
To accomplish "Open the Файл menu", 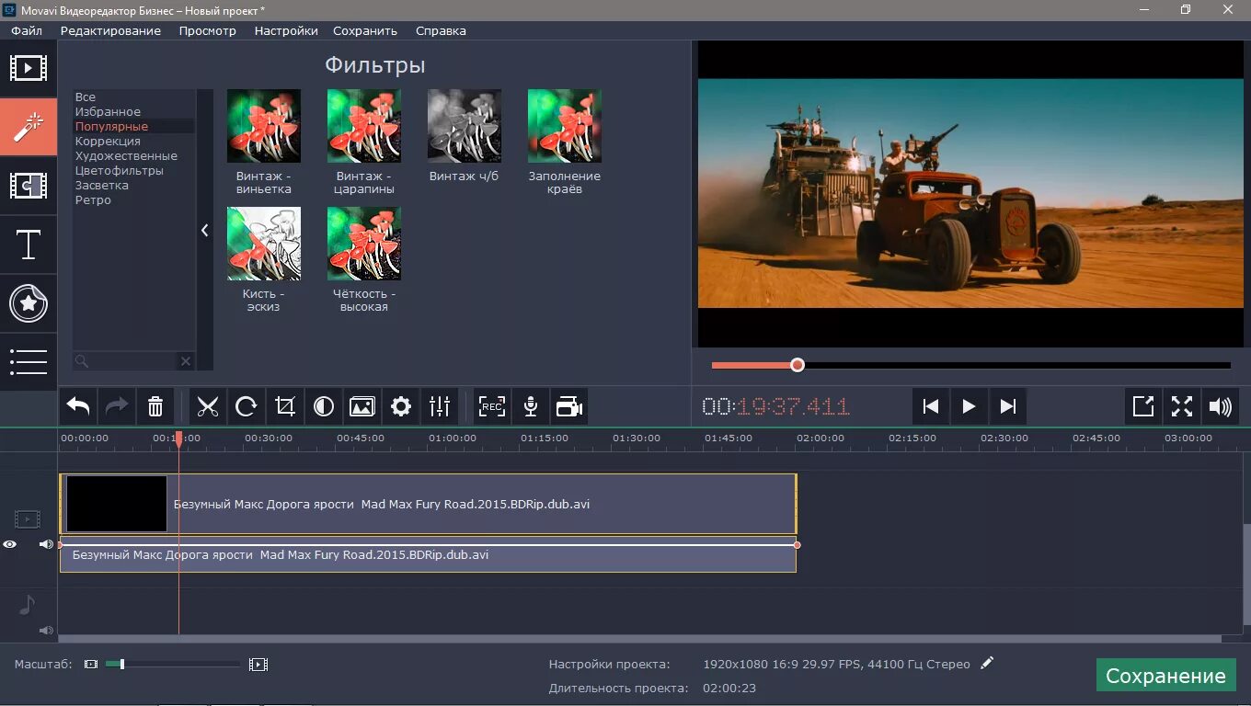I will coord(27,30).
